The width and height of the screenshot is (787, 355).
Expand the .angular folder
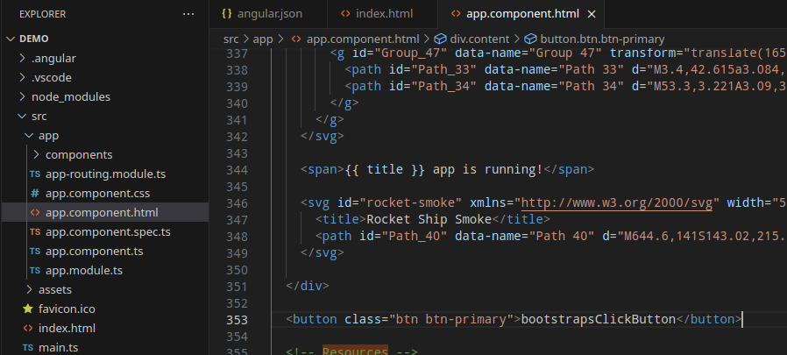(x=53, y=58)
